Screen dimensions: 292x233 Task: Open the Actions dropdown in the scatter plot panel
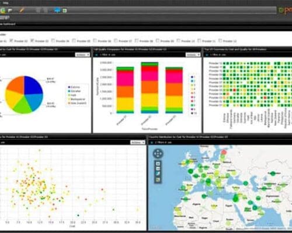pyautogui.click(x=138, y=142)
